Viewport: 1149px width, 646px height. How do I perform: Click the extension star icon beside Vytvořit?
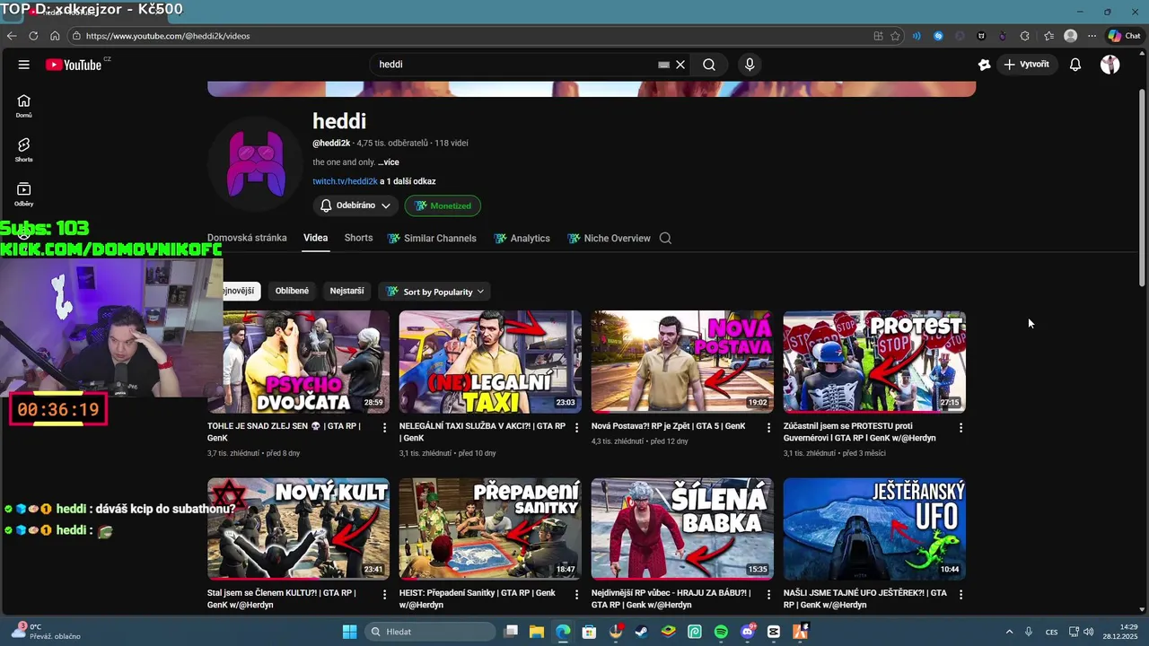(x=984, y=65)
